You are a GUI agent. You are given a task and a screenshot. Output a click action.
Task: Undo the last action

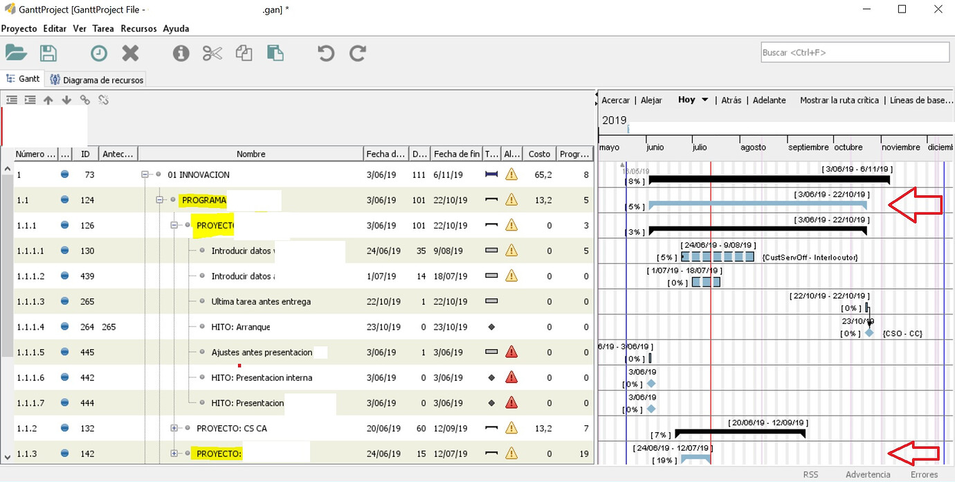tap(325, 53)
